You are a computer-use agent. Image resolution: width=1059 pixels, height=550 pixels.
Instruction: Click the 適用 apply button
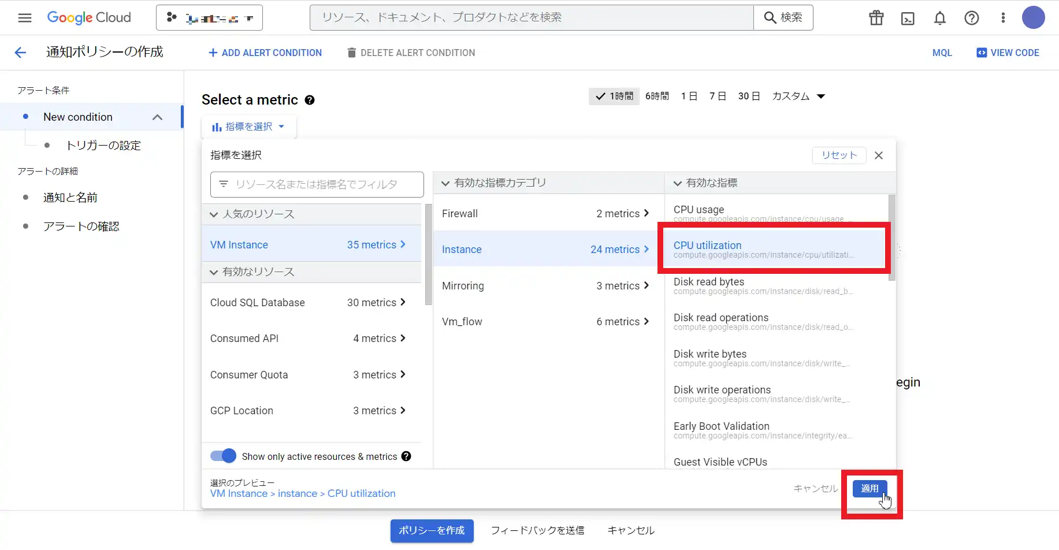click(x=870, y=489)
